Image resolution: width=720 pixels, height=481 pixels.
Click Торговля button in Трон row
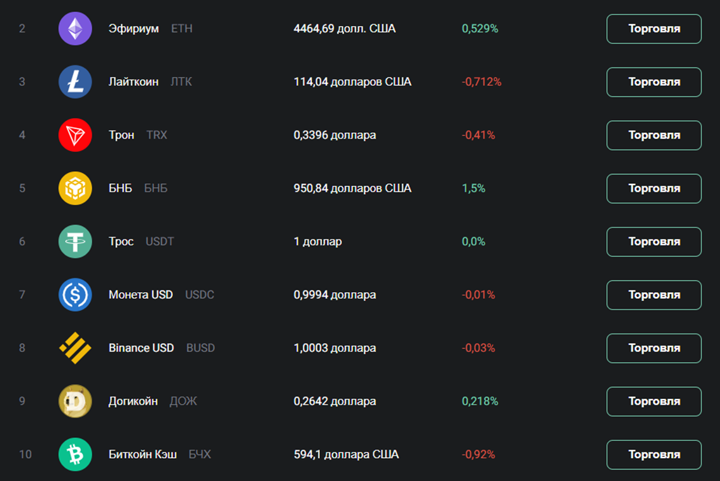point(654,136)
